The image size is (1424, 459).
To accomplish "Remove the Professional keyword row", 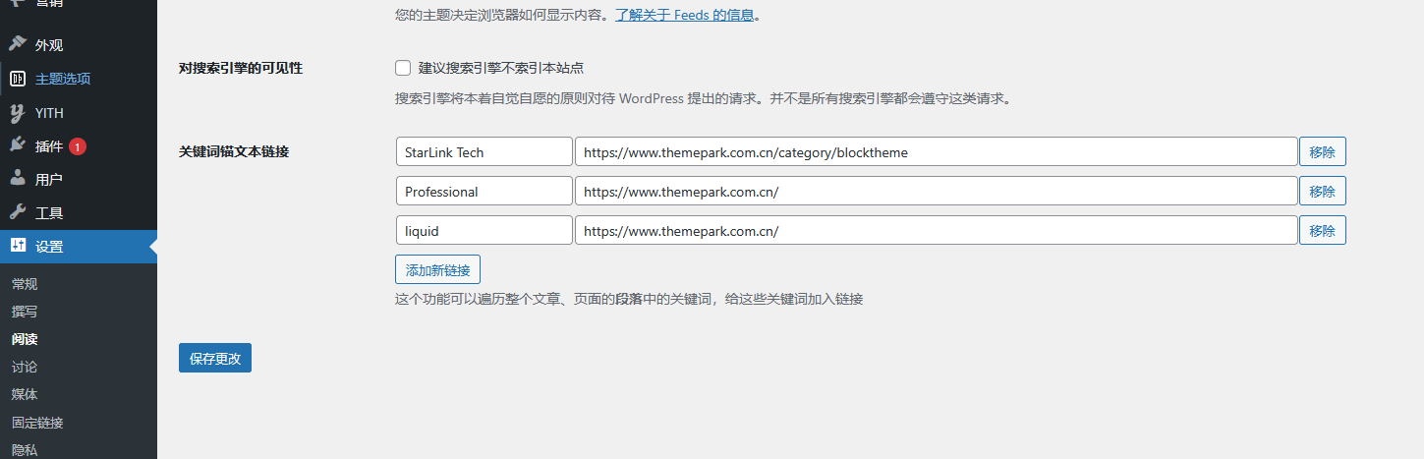I will coord(1322,192).
